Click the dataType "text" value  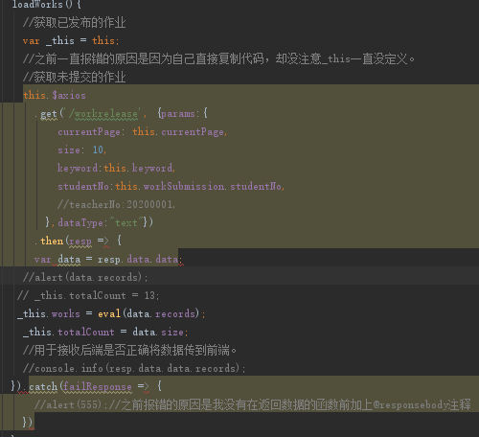125,222
